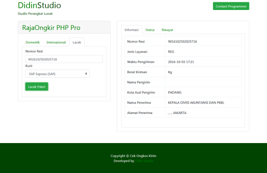The width and height of the screenshot is (267, 173).
Task: Expand the Kurir dropdown showing SAP Express
Action: click(57, 74)
